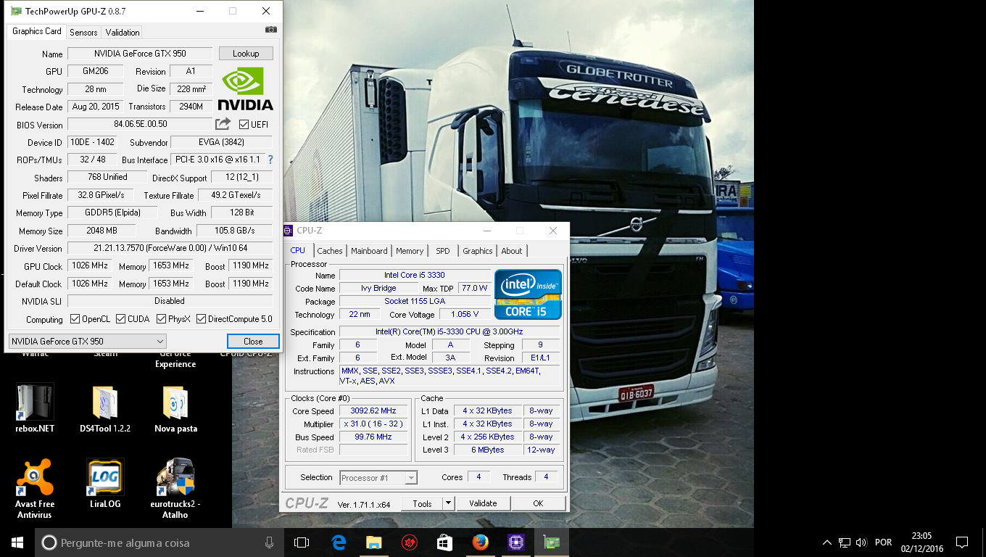This screenshot has width=986, height=557.
Task: Click the Core Speed value 3092.62 MHz
Action: click(373, 410)
